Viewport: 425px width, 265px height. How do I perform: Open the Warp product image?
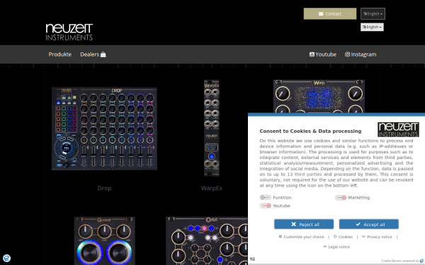[319, 96]
